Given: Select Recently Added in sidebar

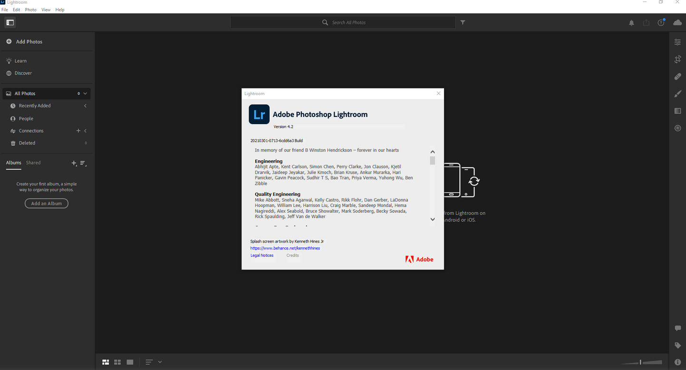Looking at the screenshot, I should click(35, 106).
